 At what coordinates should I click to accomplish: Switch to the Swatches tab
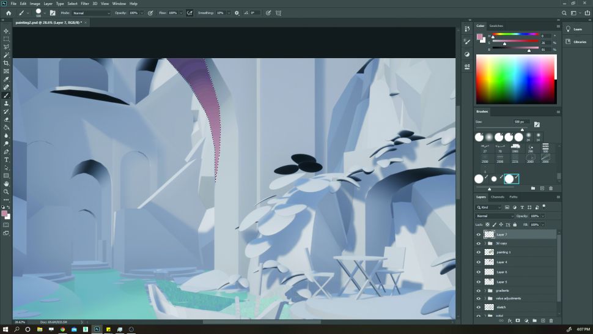click(496, 26)
